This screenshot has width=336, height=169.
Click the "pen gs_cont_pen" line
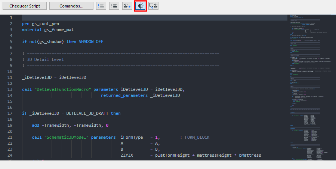coord(40,24)
